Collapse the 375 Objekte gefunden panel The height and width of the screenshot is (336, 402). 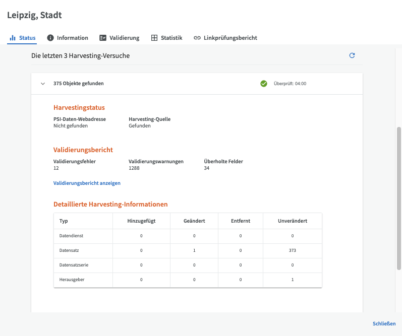[43, 84]
